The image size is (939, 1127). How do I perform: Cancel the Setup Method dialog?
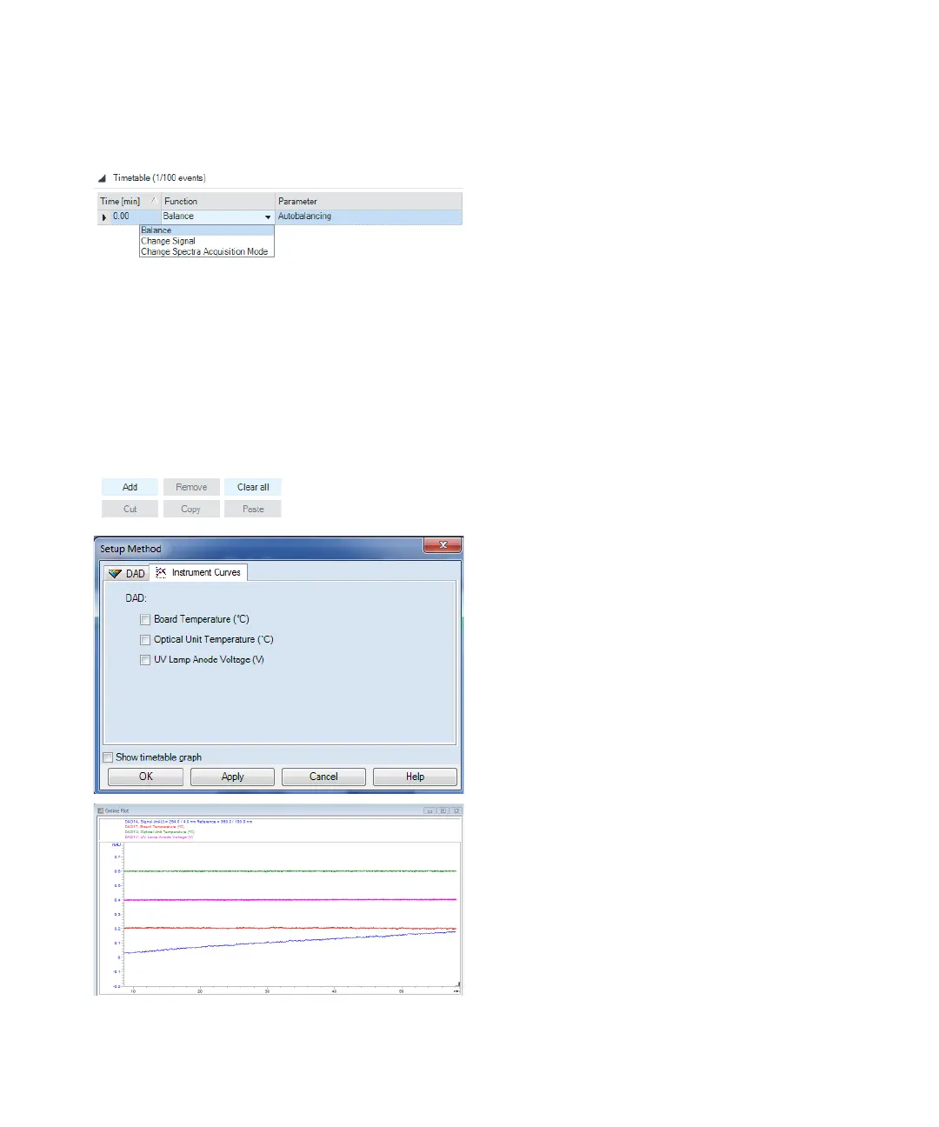point(323,777)
